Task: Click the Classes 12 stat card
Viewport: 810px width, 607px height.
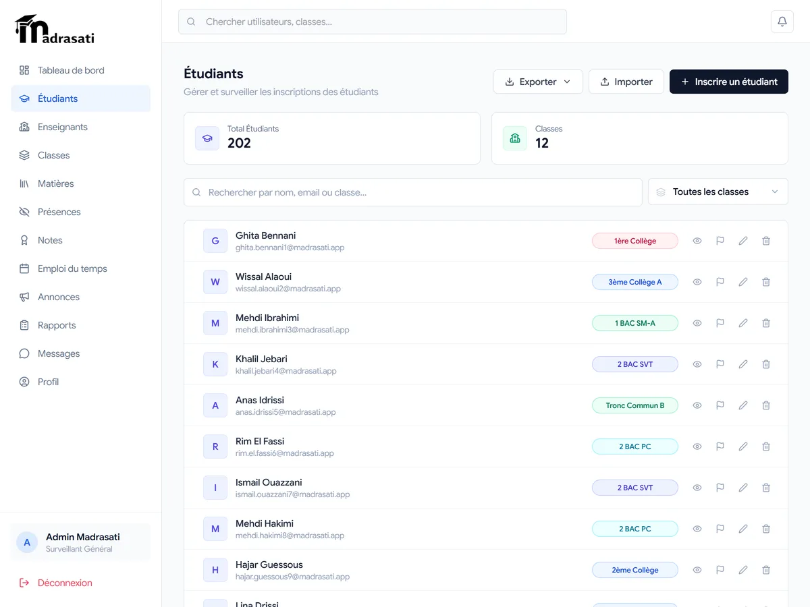Action: (x=640, y=138)
